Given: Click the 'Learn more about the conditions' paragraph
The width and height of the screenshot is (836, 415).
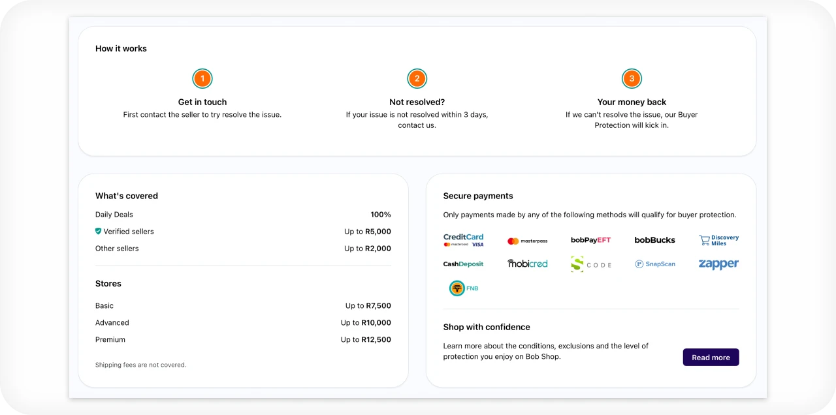Looking at the screenshot, I should 546,351.
